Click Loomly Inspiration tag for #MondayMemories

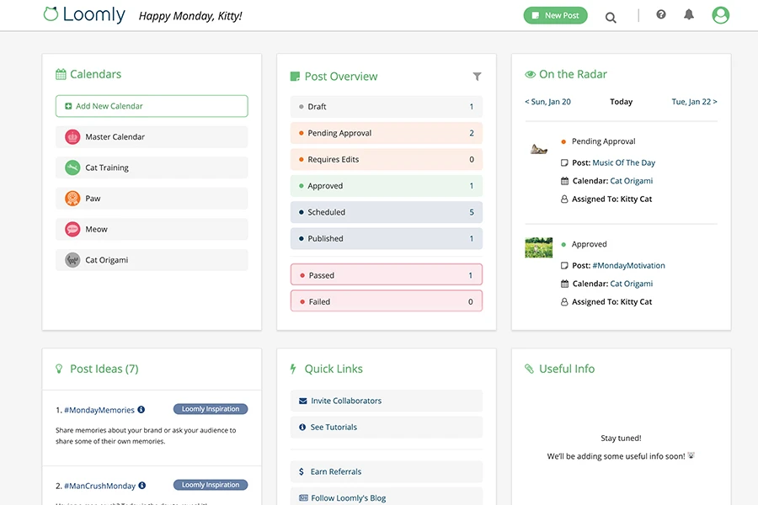(211, 409)
